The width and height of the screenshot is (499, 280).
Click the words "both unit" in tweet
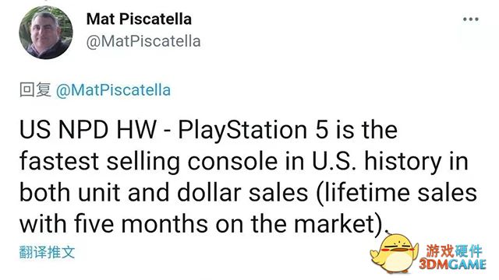click(69, 192)
